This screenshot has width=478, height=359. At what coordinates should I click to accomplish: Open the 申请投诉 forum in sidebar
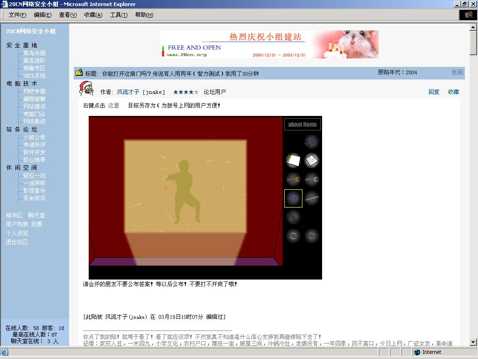click(x=35, y=145)
